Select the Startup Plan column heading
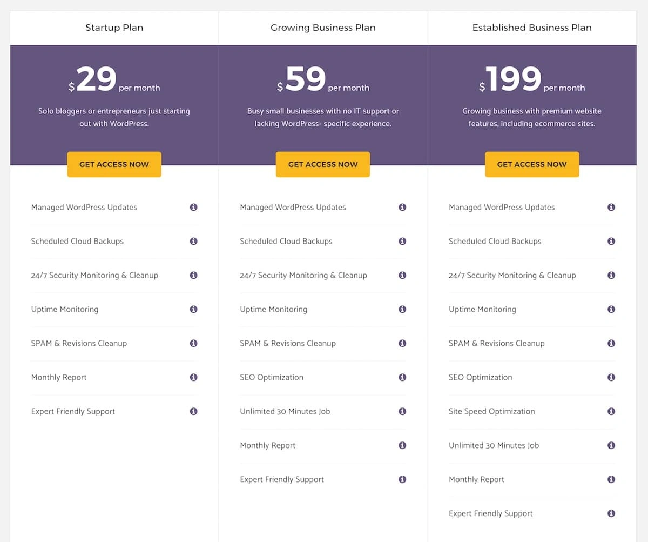The width and height of the screenshot is (648, 542). (x=114, y=28)
